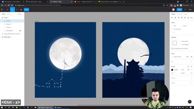Add an effect with plus icon

tap(192, 78)
